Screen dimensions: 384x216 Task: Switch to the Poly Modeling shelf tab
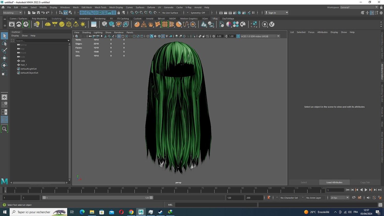tap(39, 19)
